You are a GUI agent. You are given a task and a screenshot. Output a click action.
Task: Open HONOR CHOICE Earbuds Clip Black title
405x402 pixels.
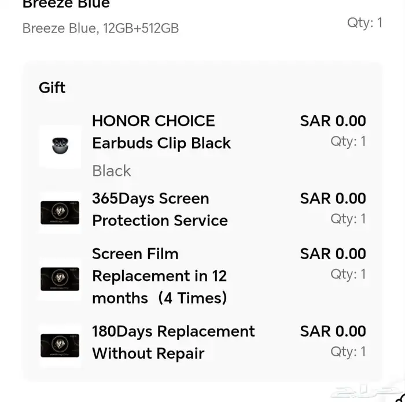[x=161, y=132]
